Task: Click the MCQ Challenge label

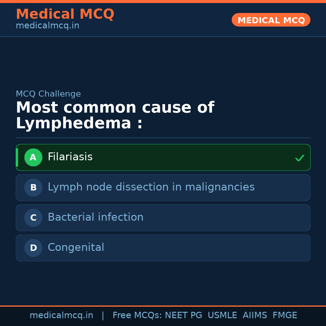Action: tap(48, 94)
